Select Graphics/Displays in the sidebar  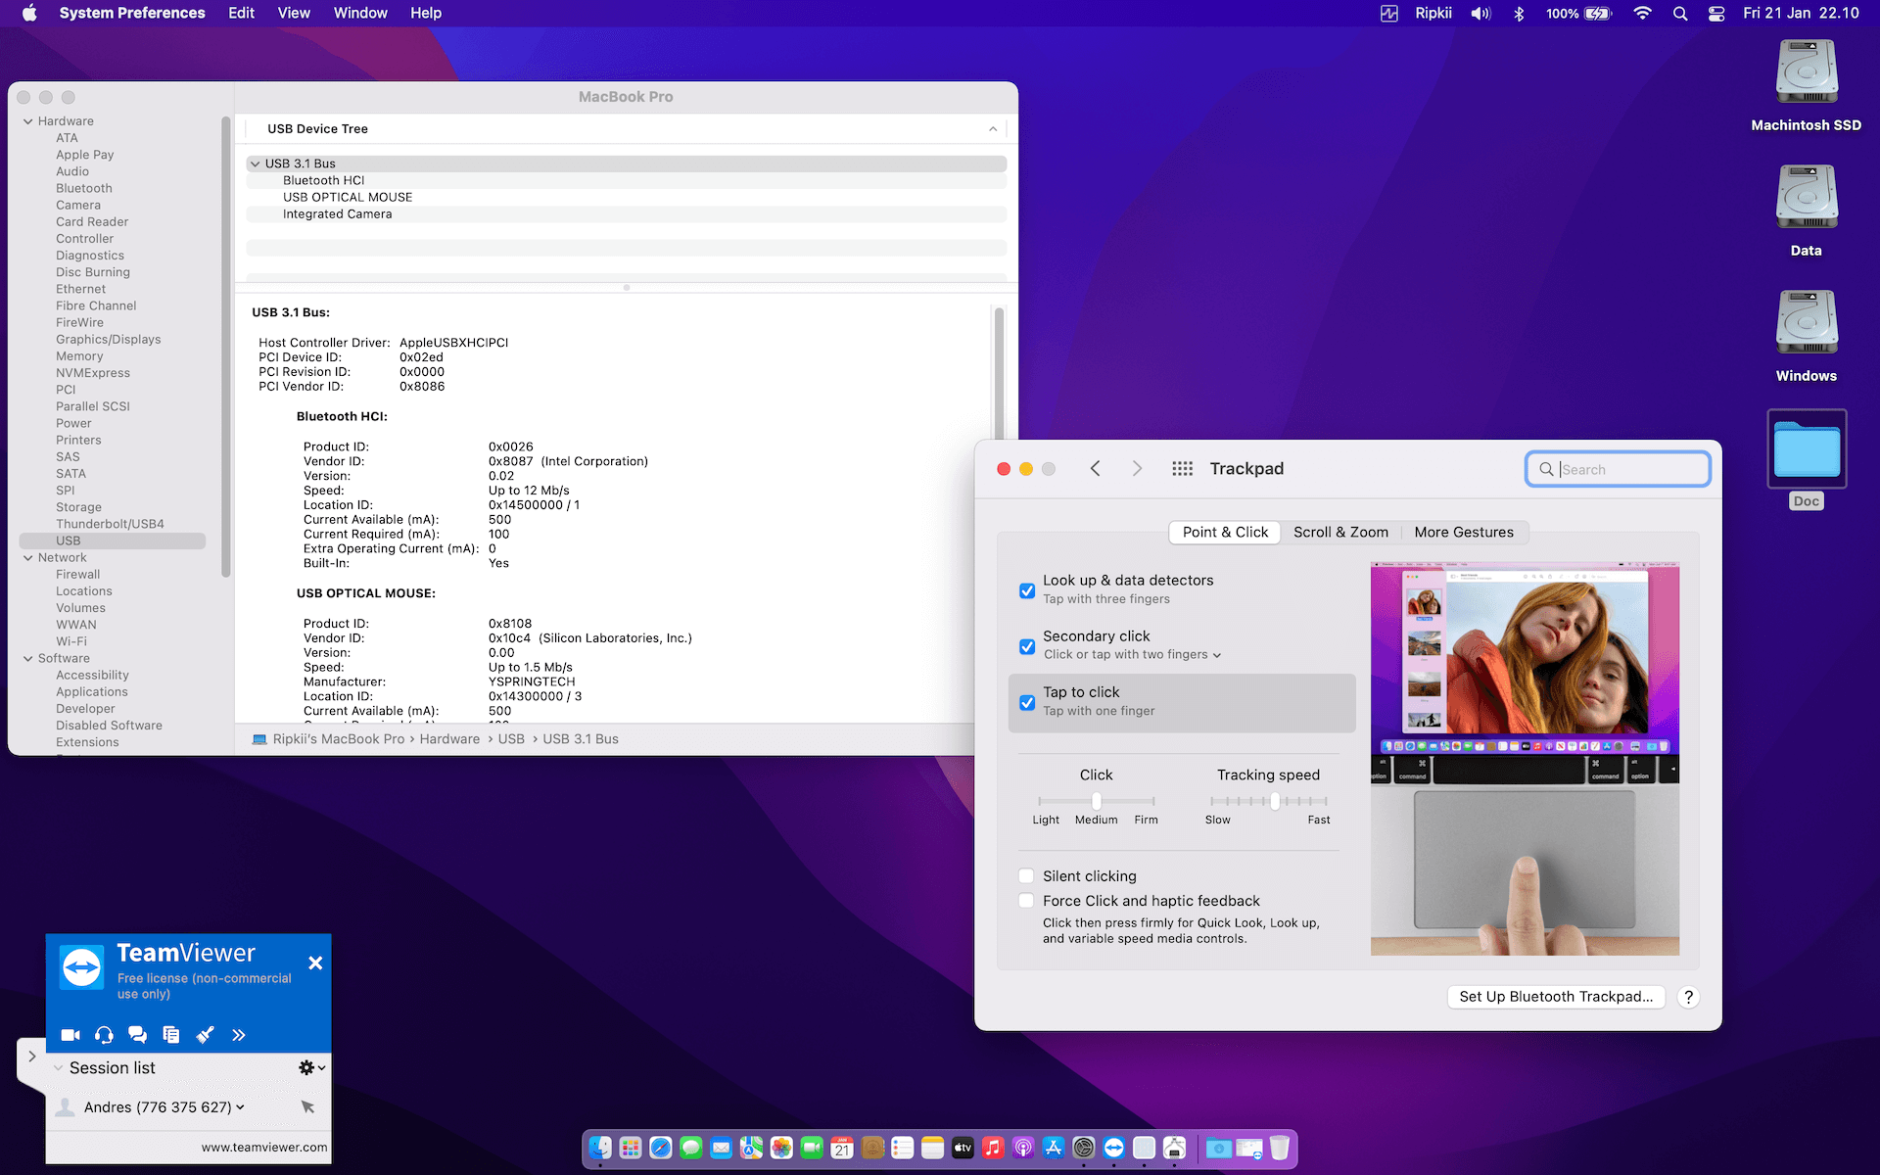pyautogui.click(x=108, y=340)
